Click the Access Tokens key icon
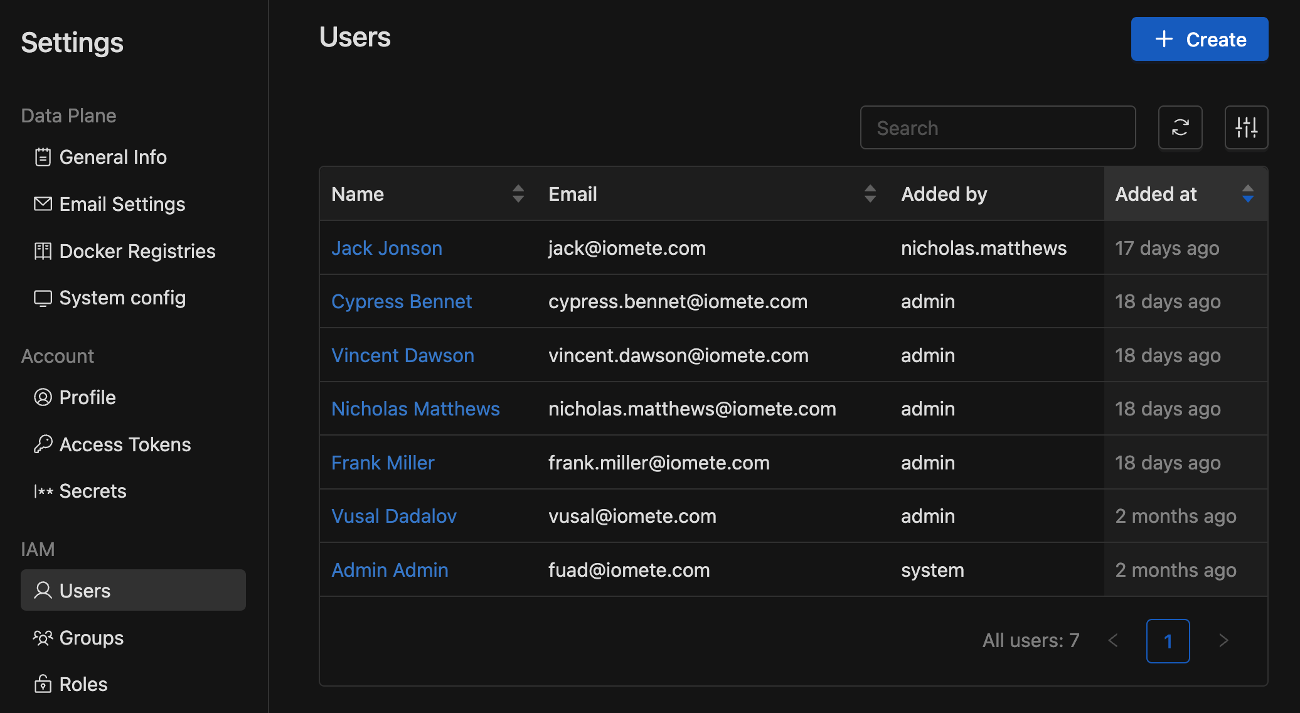Image resolution: width=1300 pixels, height=713 pixels. [x=41, y=444]
